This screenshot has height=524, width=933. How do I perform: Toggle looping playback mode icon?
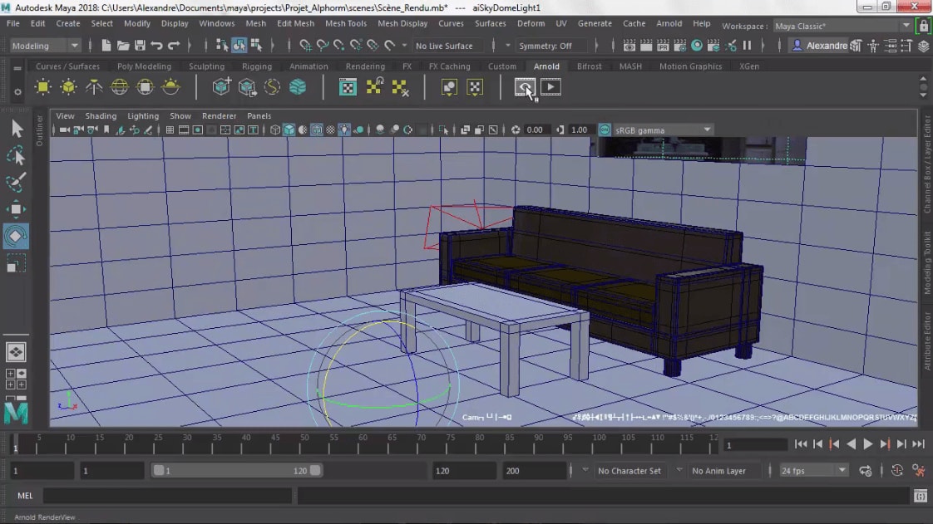866,471
